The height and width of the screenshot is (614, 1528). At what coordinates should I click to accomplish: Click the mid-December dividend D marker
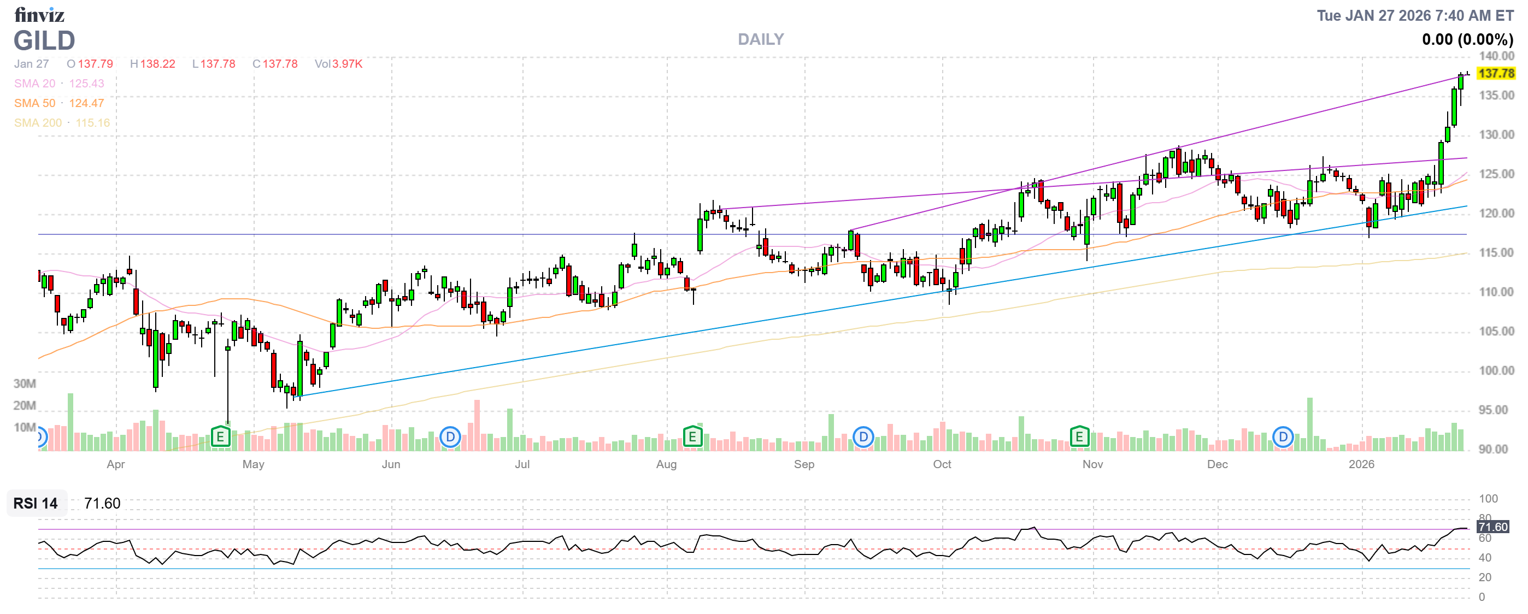[x=1283, y=438]
